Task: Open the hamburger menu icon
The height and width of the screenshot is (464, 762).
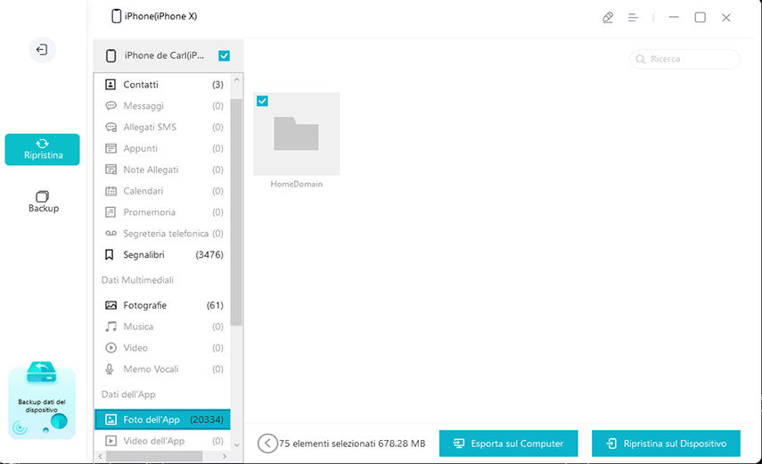Action: click(x=633, y=17)
